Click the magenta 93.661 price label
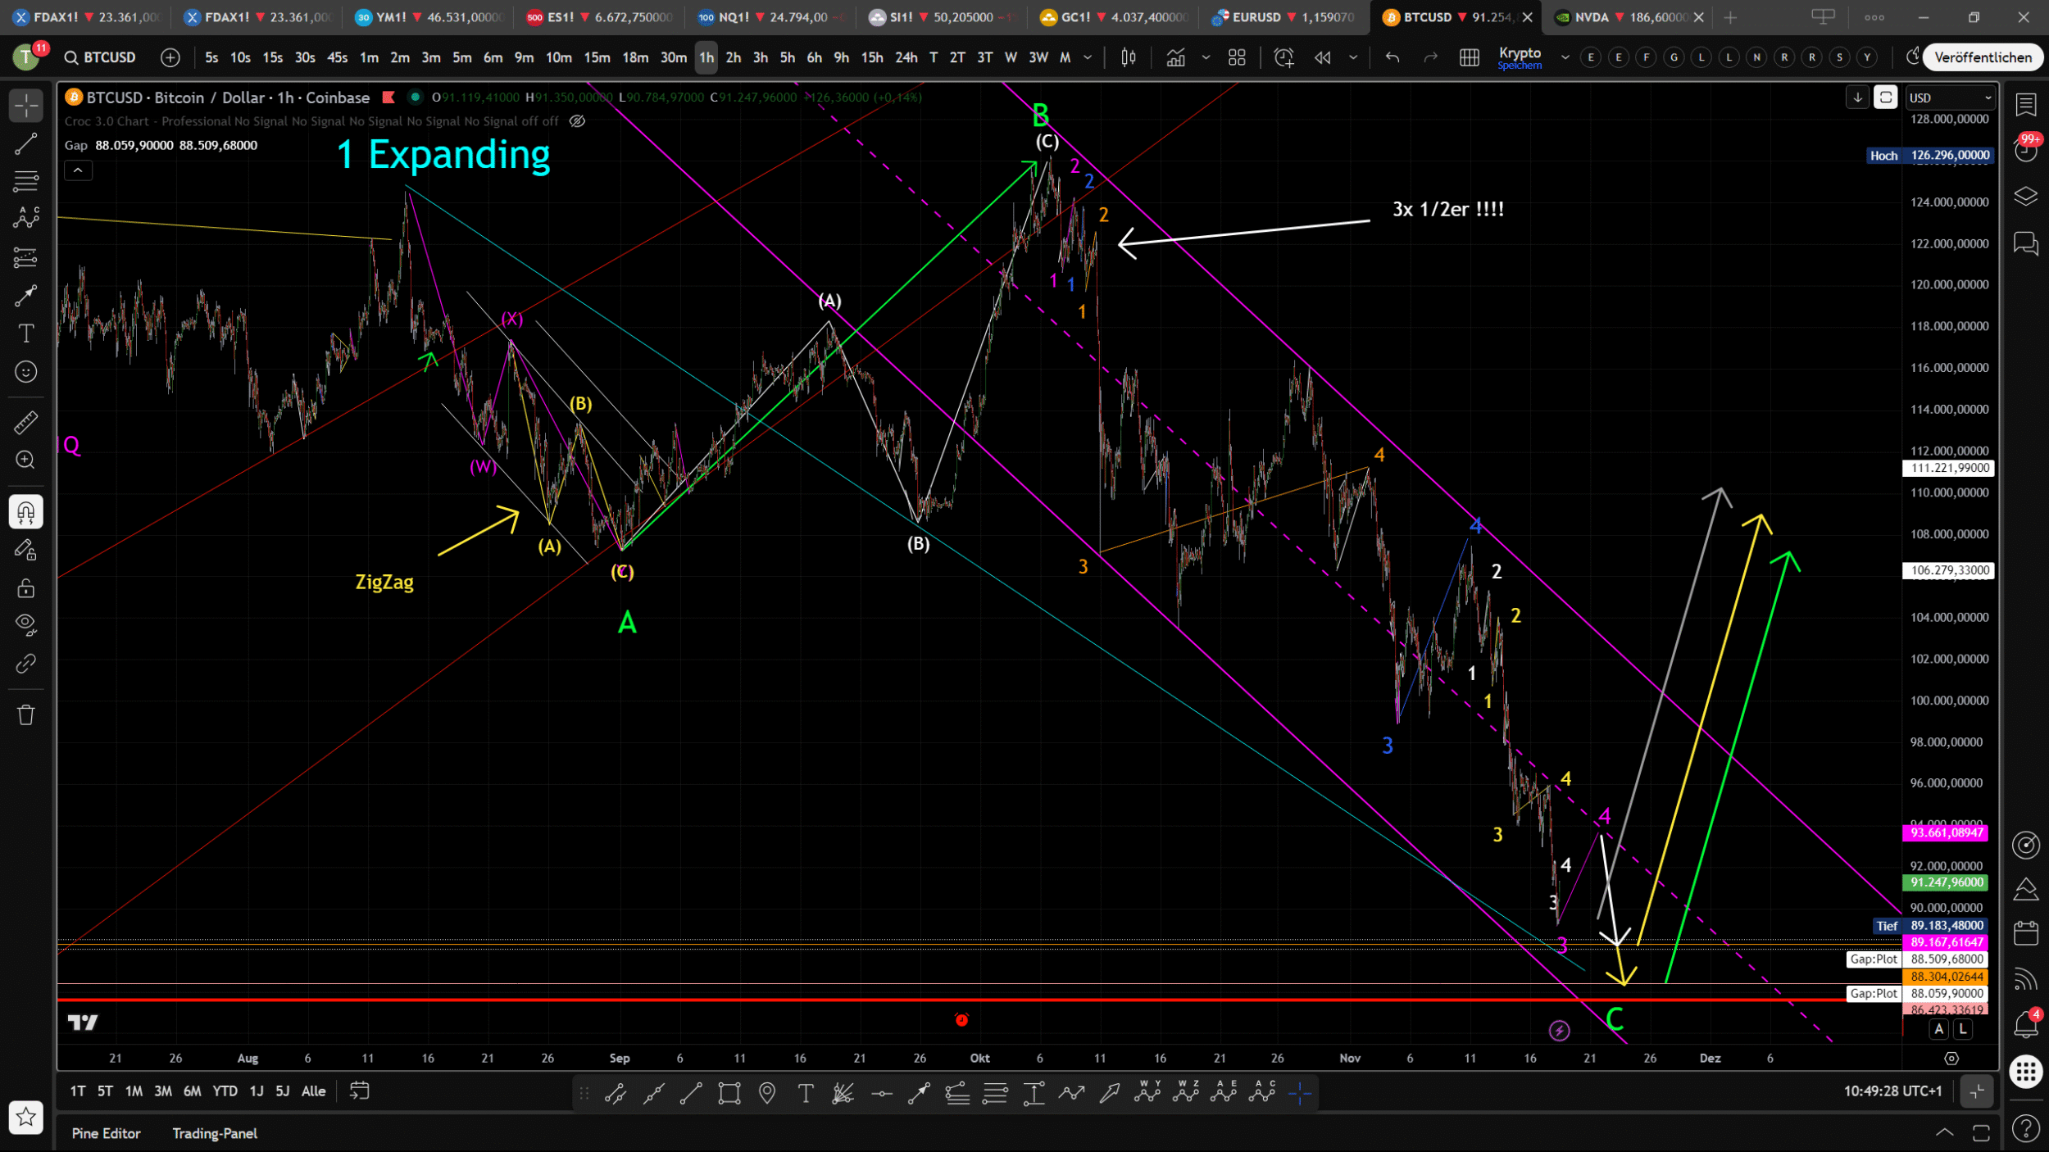Screen dimensions: 2049x1152 tap(1947, 832)
